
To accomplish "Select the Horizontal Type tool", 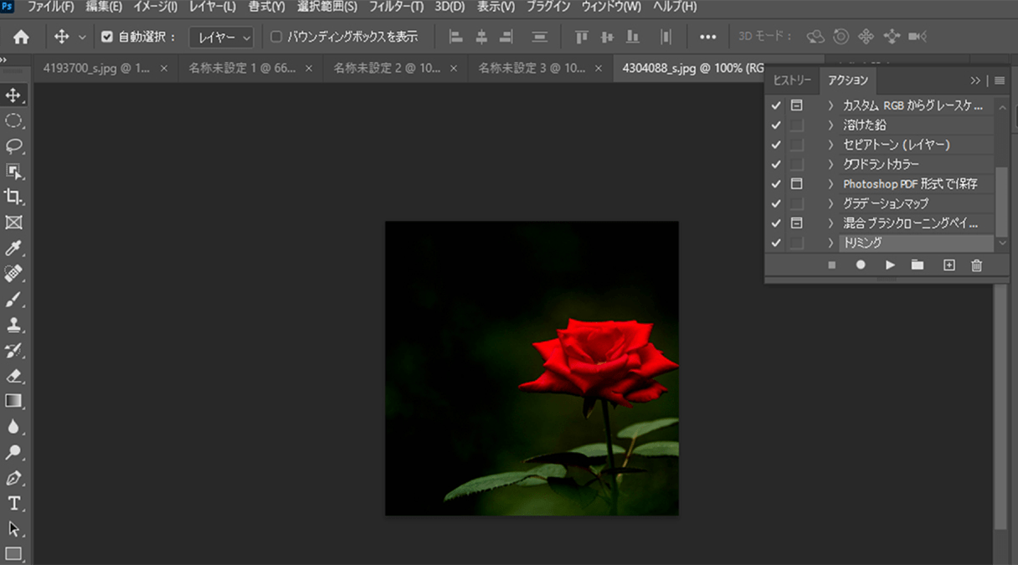I will click(13, 503).
